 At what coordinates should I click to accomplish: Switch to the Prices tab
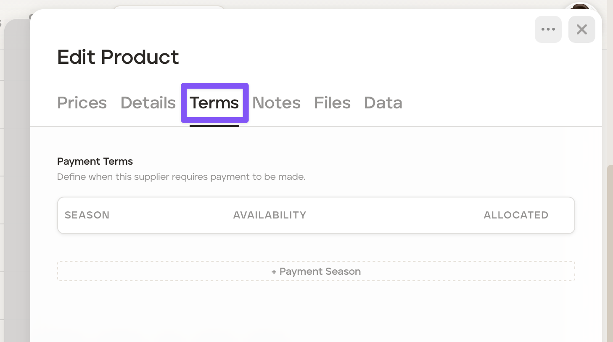(x=82, y=103)
